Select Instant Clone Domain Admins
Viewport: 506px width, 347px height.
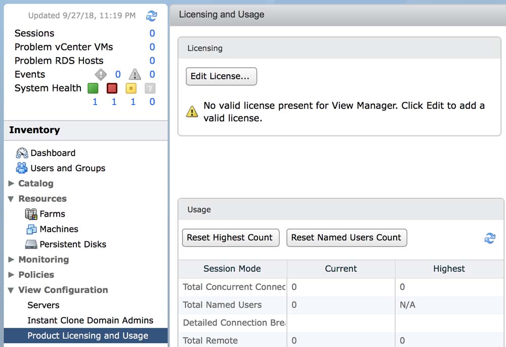pos(90,320)
